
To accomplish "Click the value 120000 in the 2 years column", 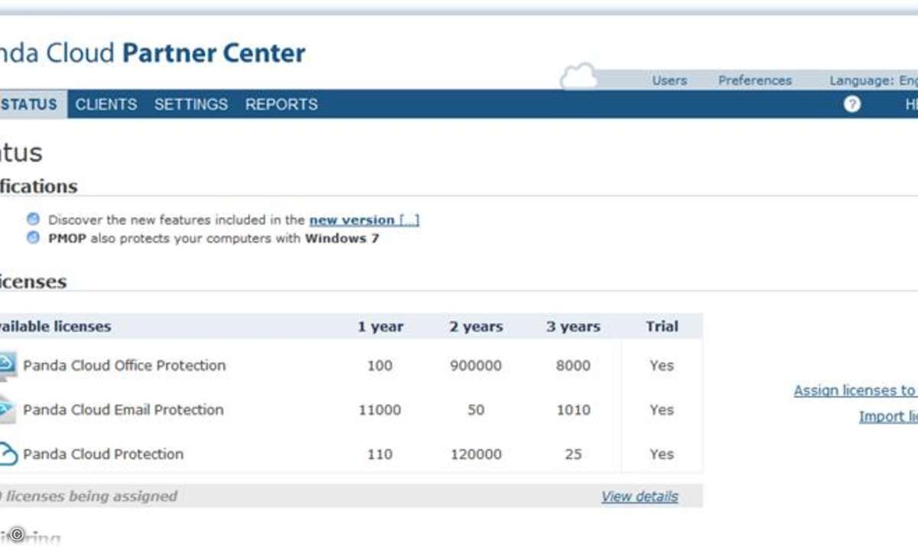I will pyautogui.click(x=476, y=455).
